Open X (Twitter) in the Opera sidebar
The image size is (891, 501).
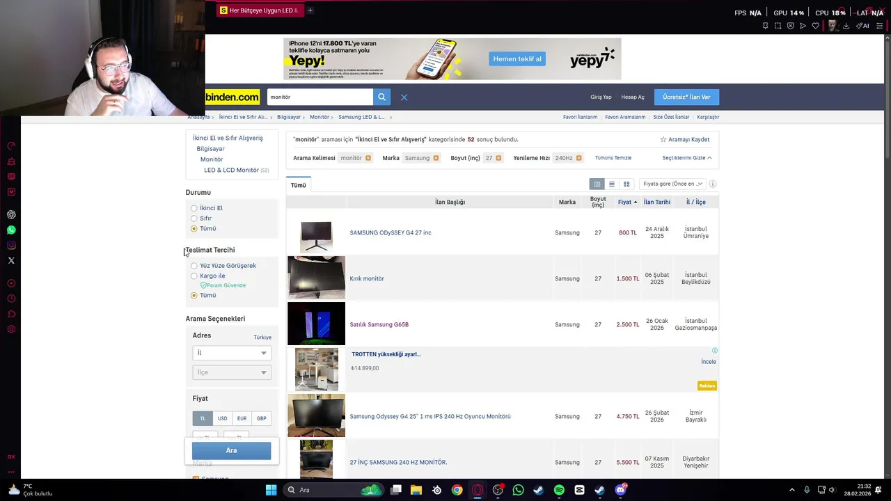click(11, 260)
